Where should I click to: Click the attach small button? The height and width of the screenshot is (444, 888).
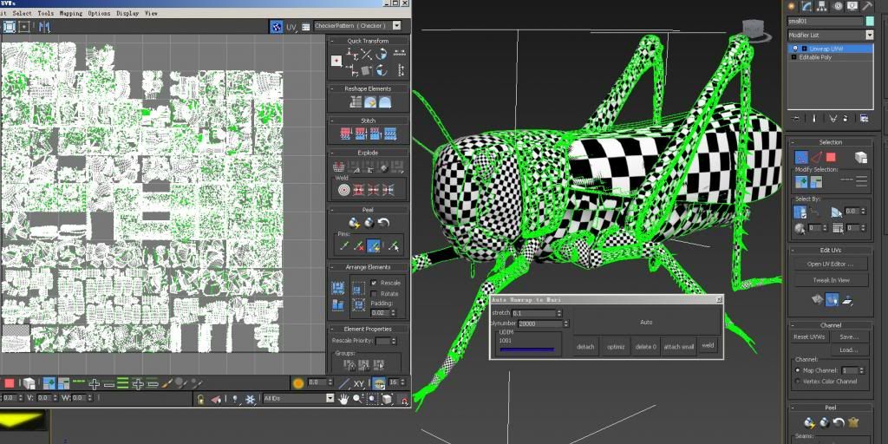(x=679, y=347)
